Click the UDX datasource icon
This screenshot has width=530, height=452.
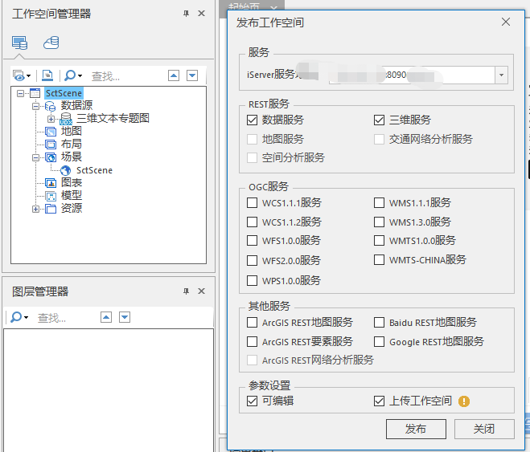click(x=66, y=119)
